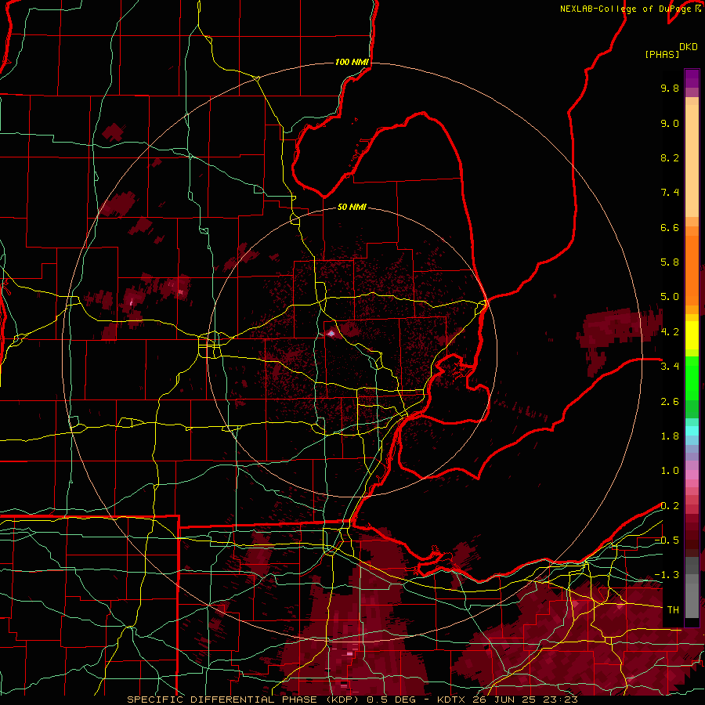Select the 1.0 scale label
The width and height of the screenshot is (705, 705).
point(670,471)
